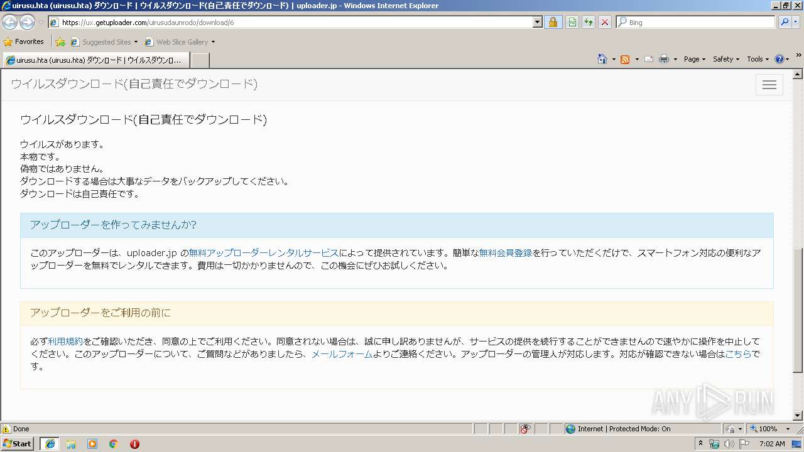The height and width of the screenshot is (452, 804).
Task: Click the popup blocker status icon
Action: point(525,429)
